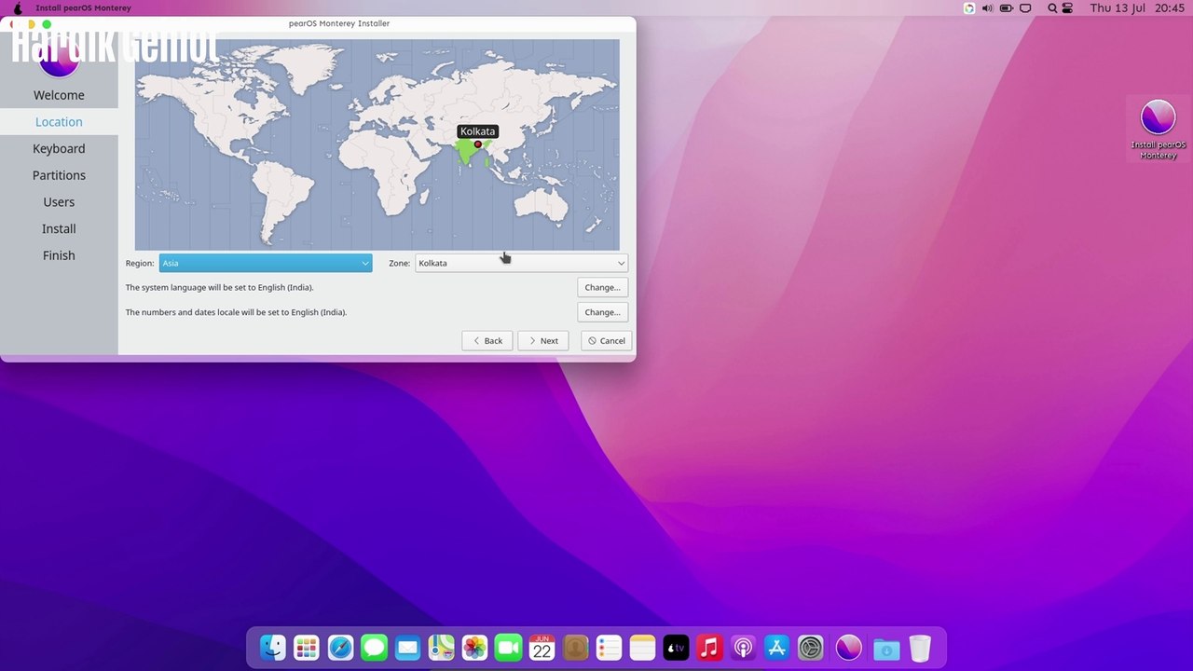Open Launchpad from the dock
Viewport: 1193px width, 671px height.
point(307,647)
